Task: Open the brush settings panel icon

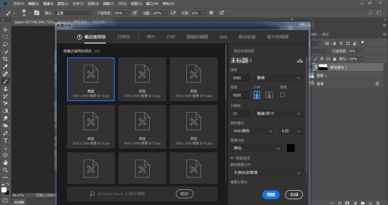Action: [37, 13]
